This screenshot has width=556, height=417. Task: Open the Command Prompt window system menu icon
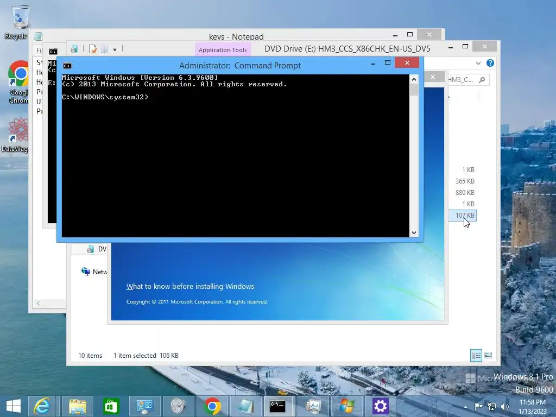coord(67,66)
